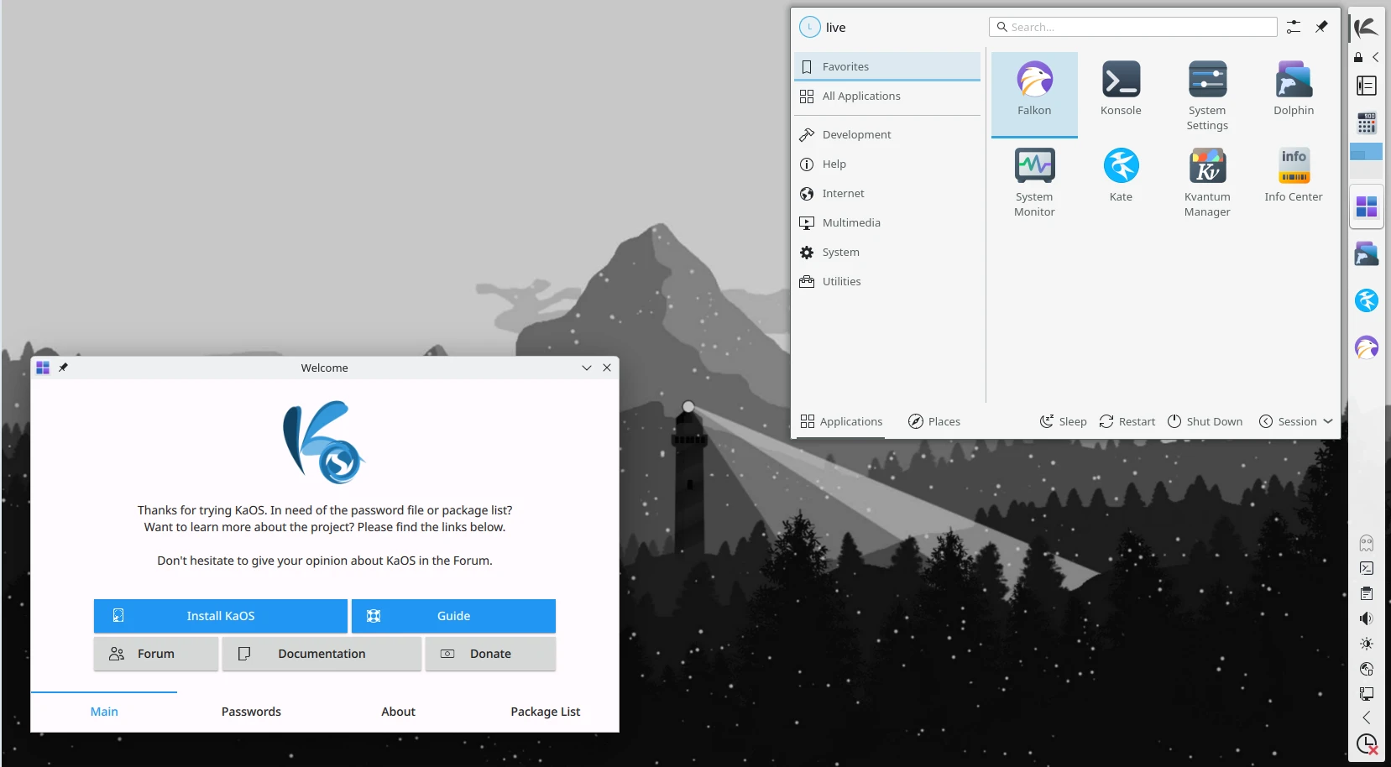
Task: Open the Klipper clipboard tray icon
Action: point(1367,593)
